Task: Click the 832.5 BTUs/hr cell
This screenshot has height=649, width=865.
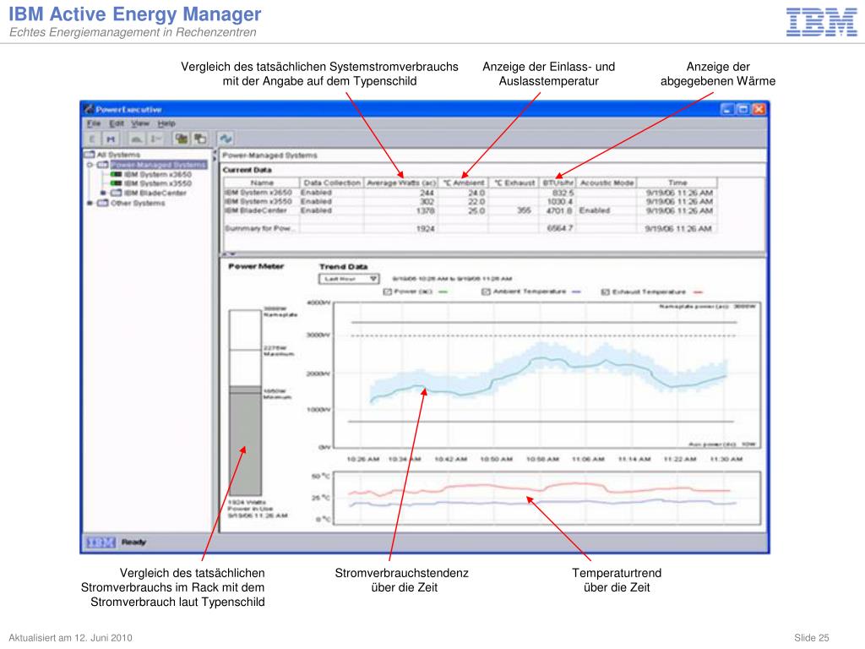Action: (563, 193)
